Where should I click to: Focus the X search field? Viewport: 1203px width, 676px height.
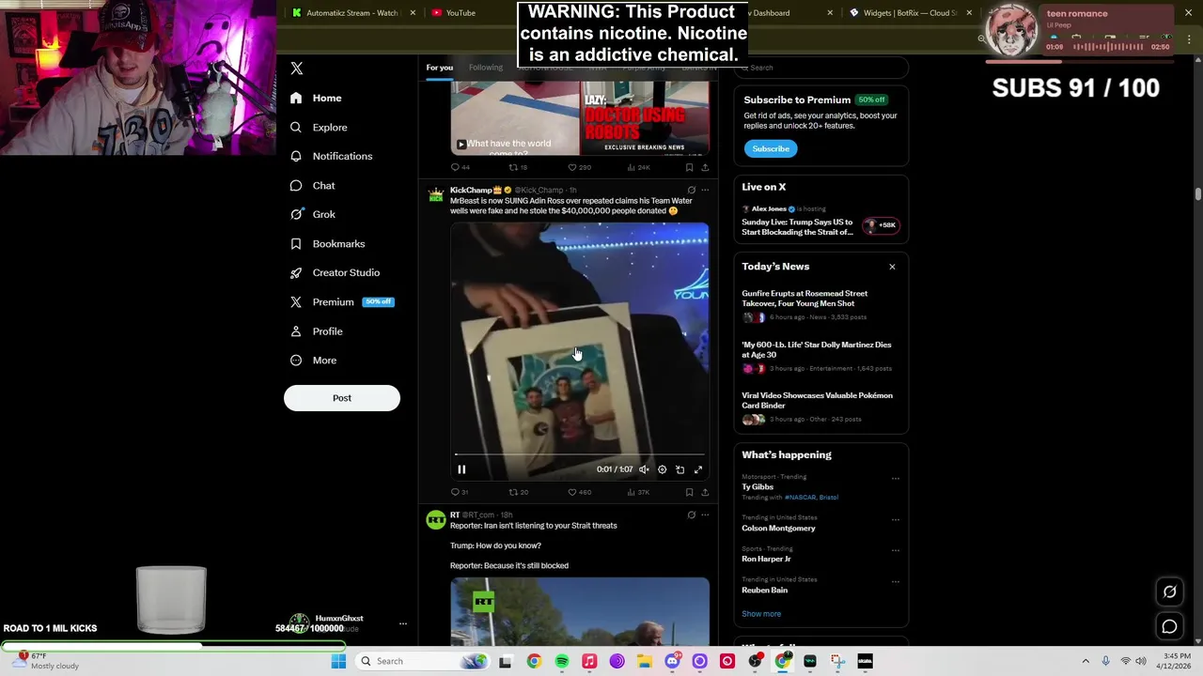click(x=821, y=68)
